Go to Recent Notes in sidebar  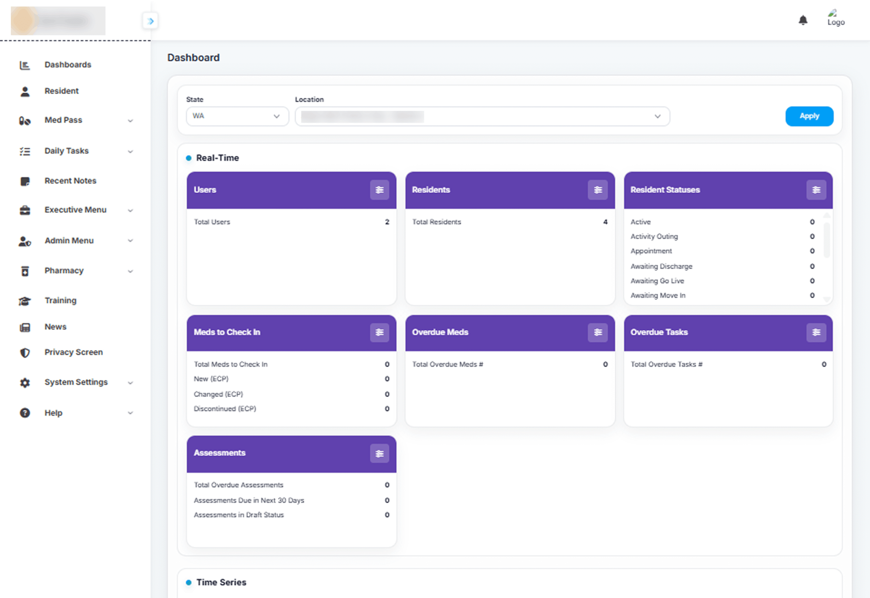click(70, 181)
